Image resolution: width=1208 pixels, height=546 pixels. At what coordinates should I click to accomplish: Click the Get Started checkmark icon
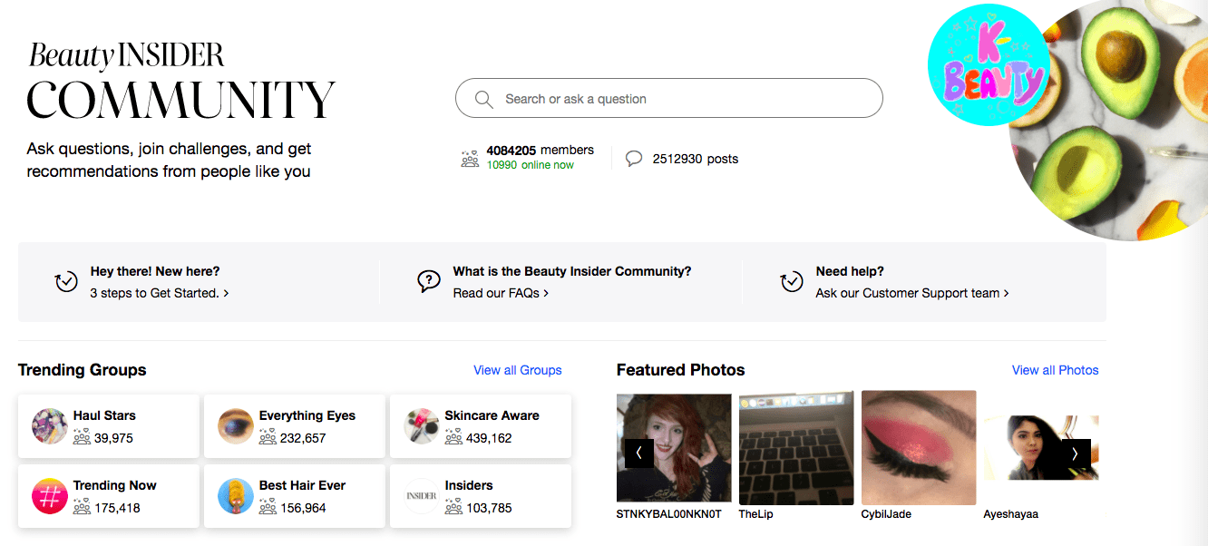pyautogui.click(x=66, y=282)
